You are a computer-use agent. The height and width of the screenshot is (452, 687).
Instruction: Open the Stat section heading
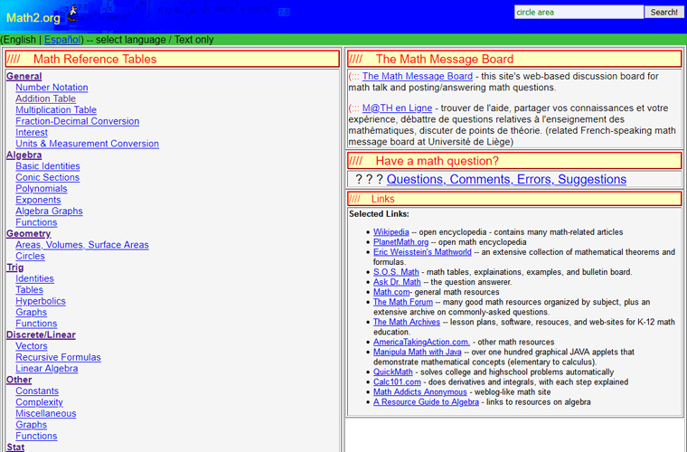coord(15,447)
